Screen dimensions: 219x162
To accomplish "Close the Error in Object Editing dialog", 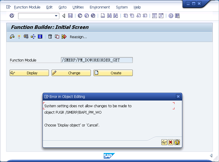I will click(x=178, y=96).
